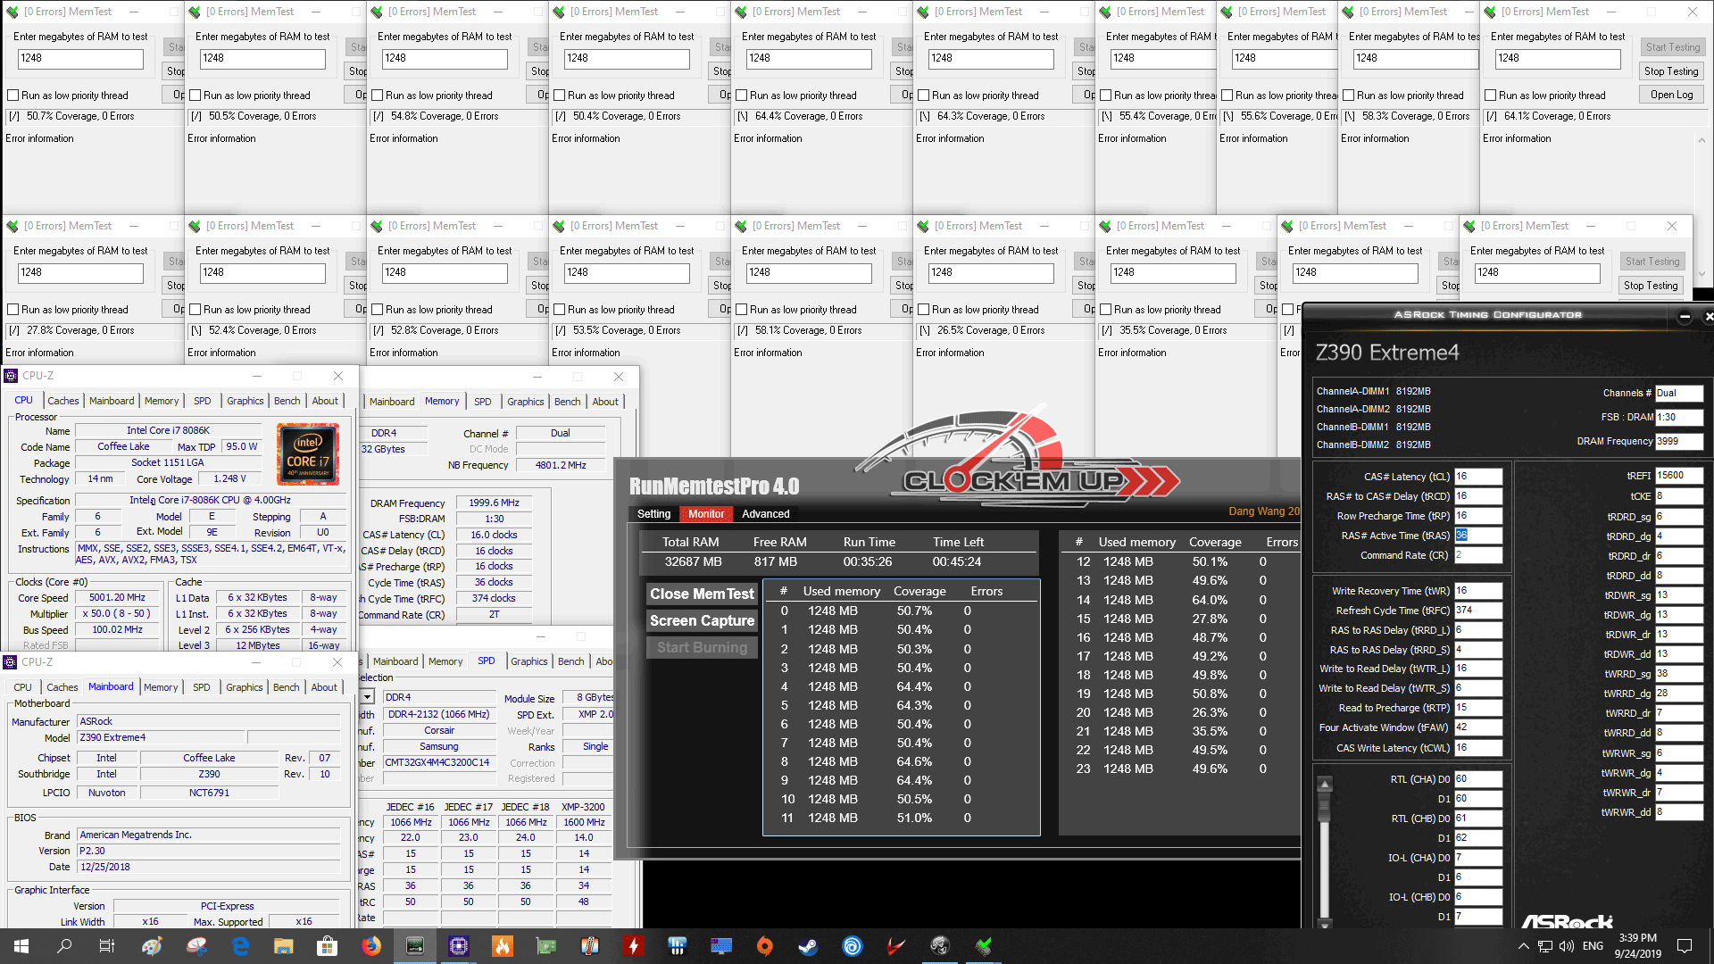The height and width of the screenshot is (964, 1714).
Task: Toggle low priority thread in bottom-left MemTest
Action: (x=13, y=310)
